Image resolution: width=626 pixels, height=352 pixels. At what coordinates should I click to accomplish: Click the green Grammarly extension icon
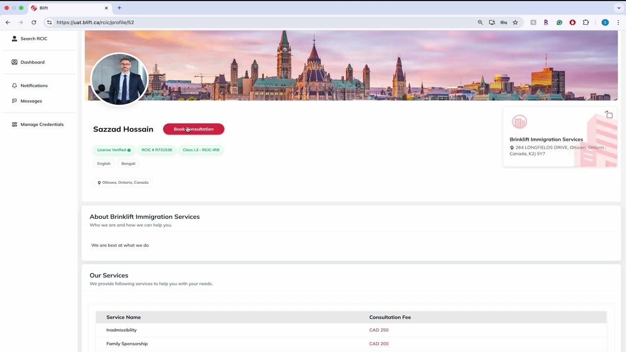pyautogui.click(x=559, y=22)
